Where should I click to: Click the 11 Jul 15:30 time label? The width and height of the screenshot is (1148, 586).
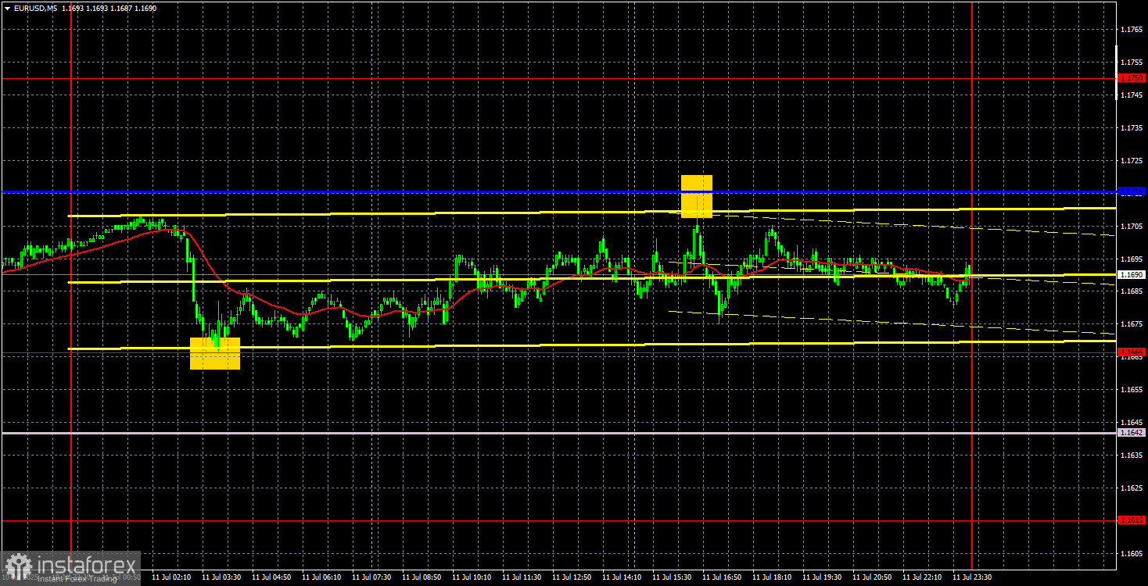tap(672, 577)
